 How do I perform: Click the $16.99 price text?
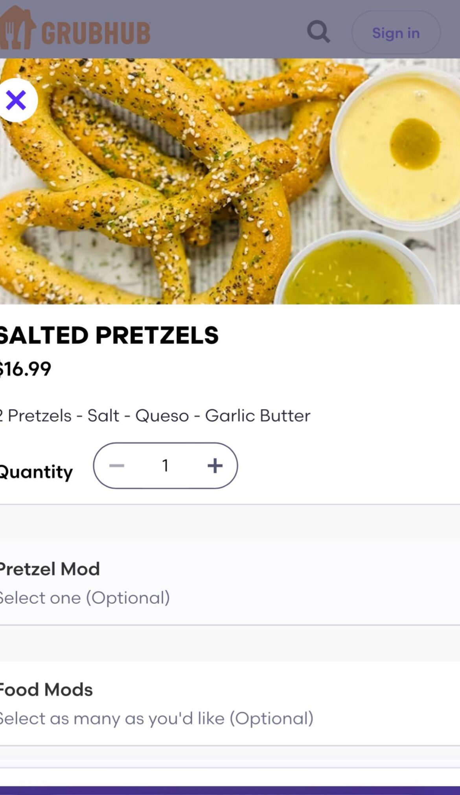click(x=26, y=369)
